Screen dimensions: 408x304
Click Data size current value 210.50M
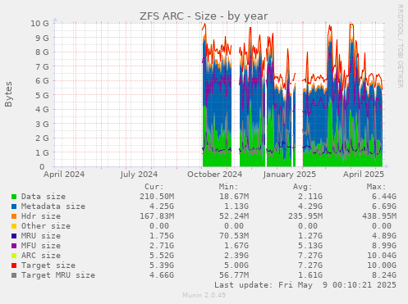coord(157,197)
